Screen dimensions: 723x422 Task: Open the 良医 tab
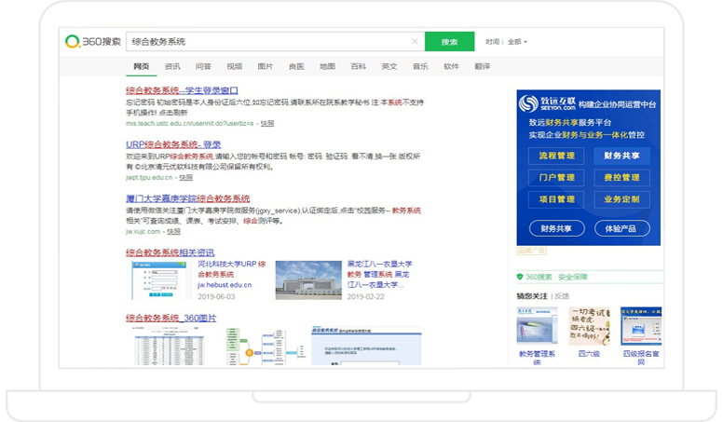296,66
